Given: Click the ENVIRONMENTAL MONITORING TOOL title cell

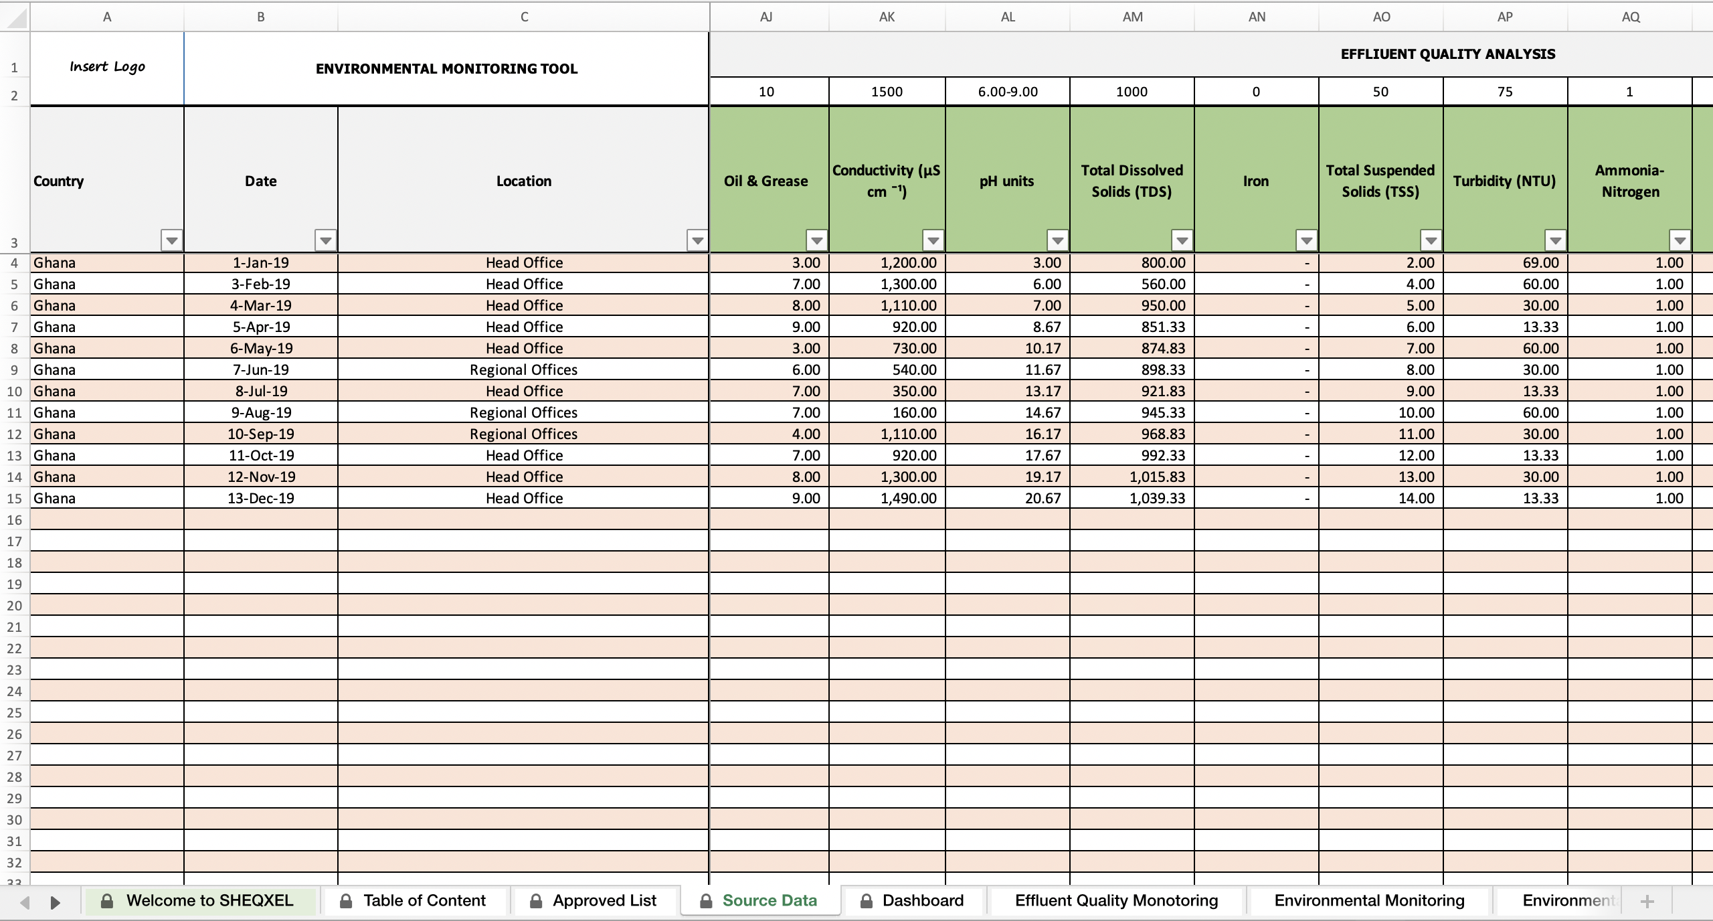Looking at the screenshot, I should point(446,68).
